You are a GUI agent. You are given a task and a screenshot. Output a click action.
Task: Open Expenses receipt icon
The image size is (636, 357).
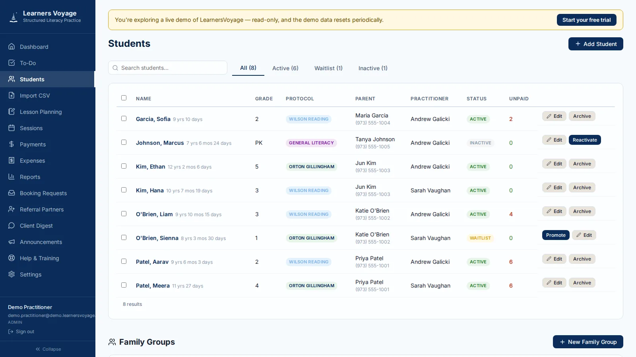point(12,160)
